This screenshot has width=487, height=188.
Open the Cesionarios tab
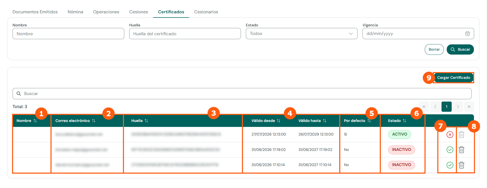pyautogui.click(x=206, y=12)
